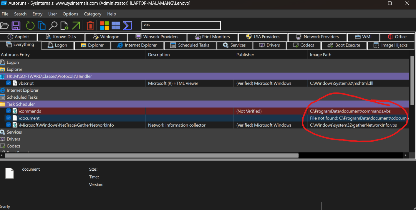Click the Save toolbar icon
Screen dimensions: 416x210
16,26
